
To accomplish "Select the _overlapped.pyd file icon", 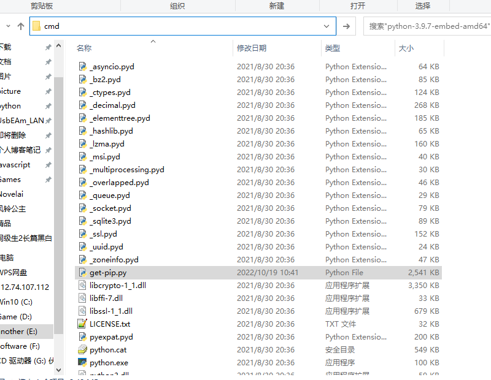I will click(82, 182).
